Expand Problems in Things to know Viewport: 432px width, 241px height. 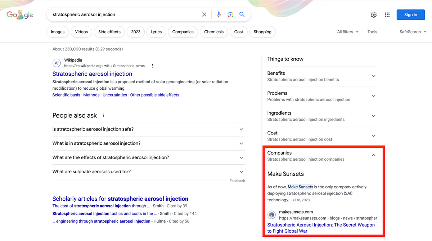click(322, 96)
